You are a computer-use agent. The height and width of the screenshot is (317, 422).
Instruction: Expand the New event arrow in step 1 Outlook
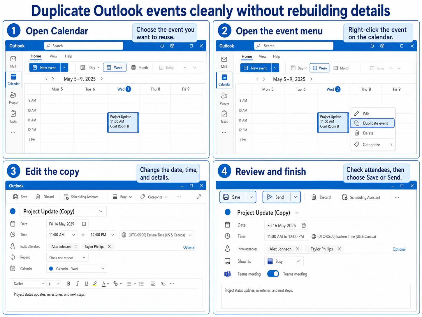pyautogui.click(x=64, y=68)
